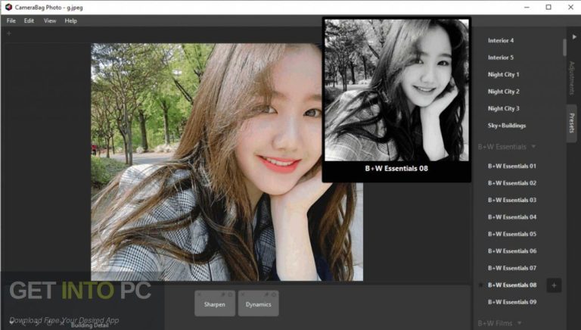Apply the B+W Essentials 03 preset
This screenshot has width=581, height=330.
click(x=512, y=201)
